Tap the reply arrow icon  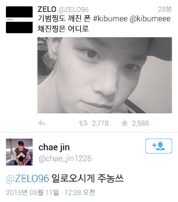pos(42,123)
